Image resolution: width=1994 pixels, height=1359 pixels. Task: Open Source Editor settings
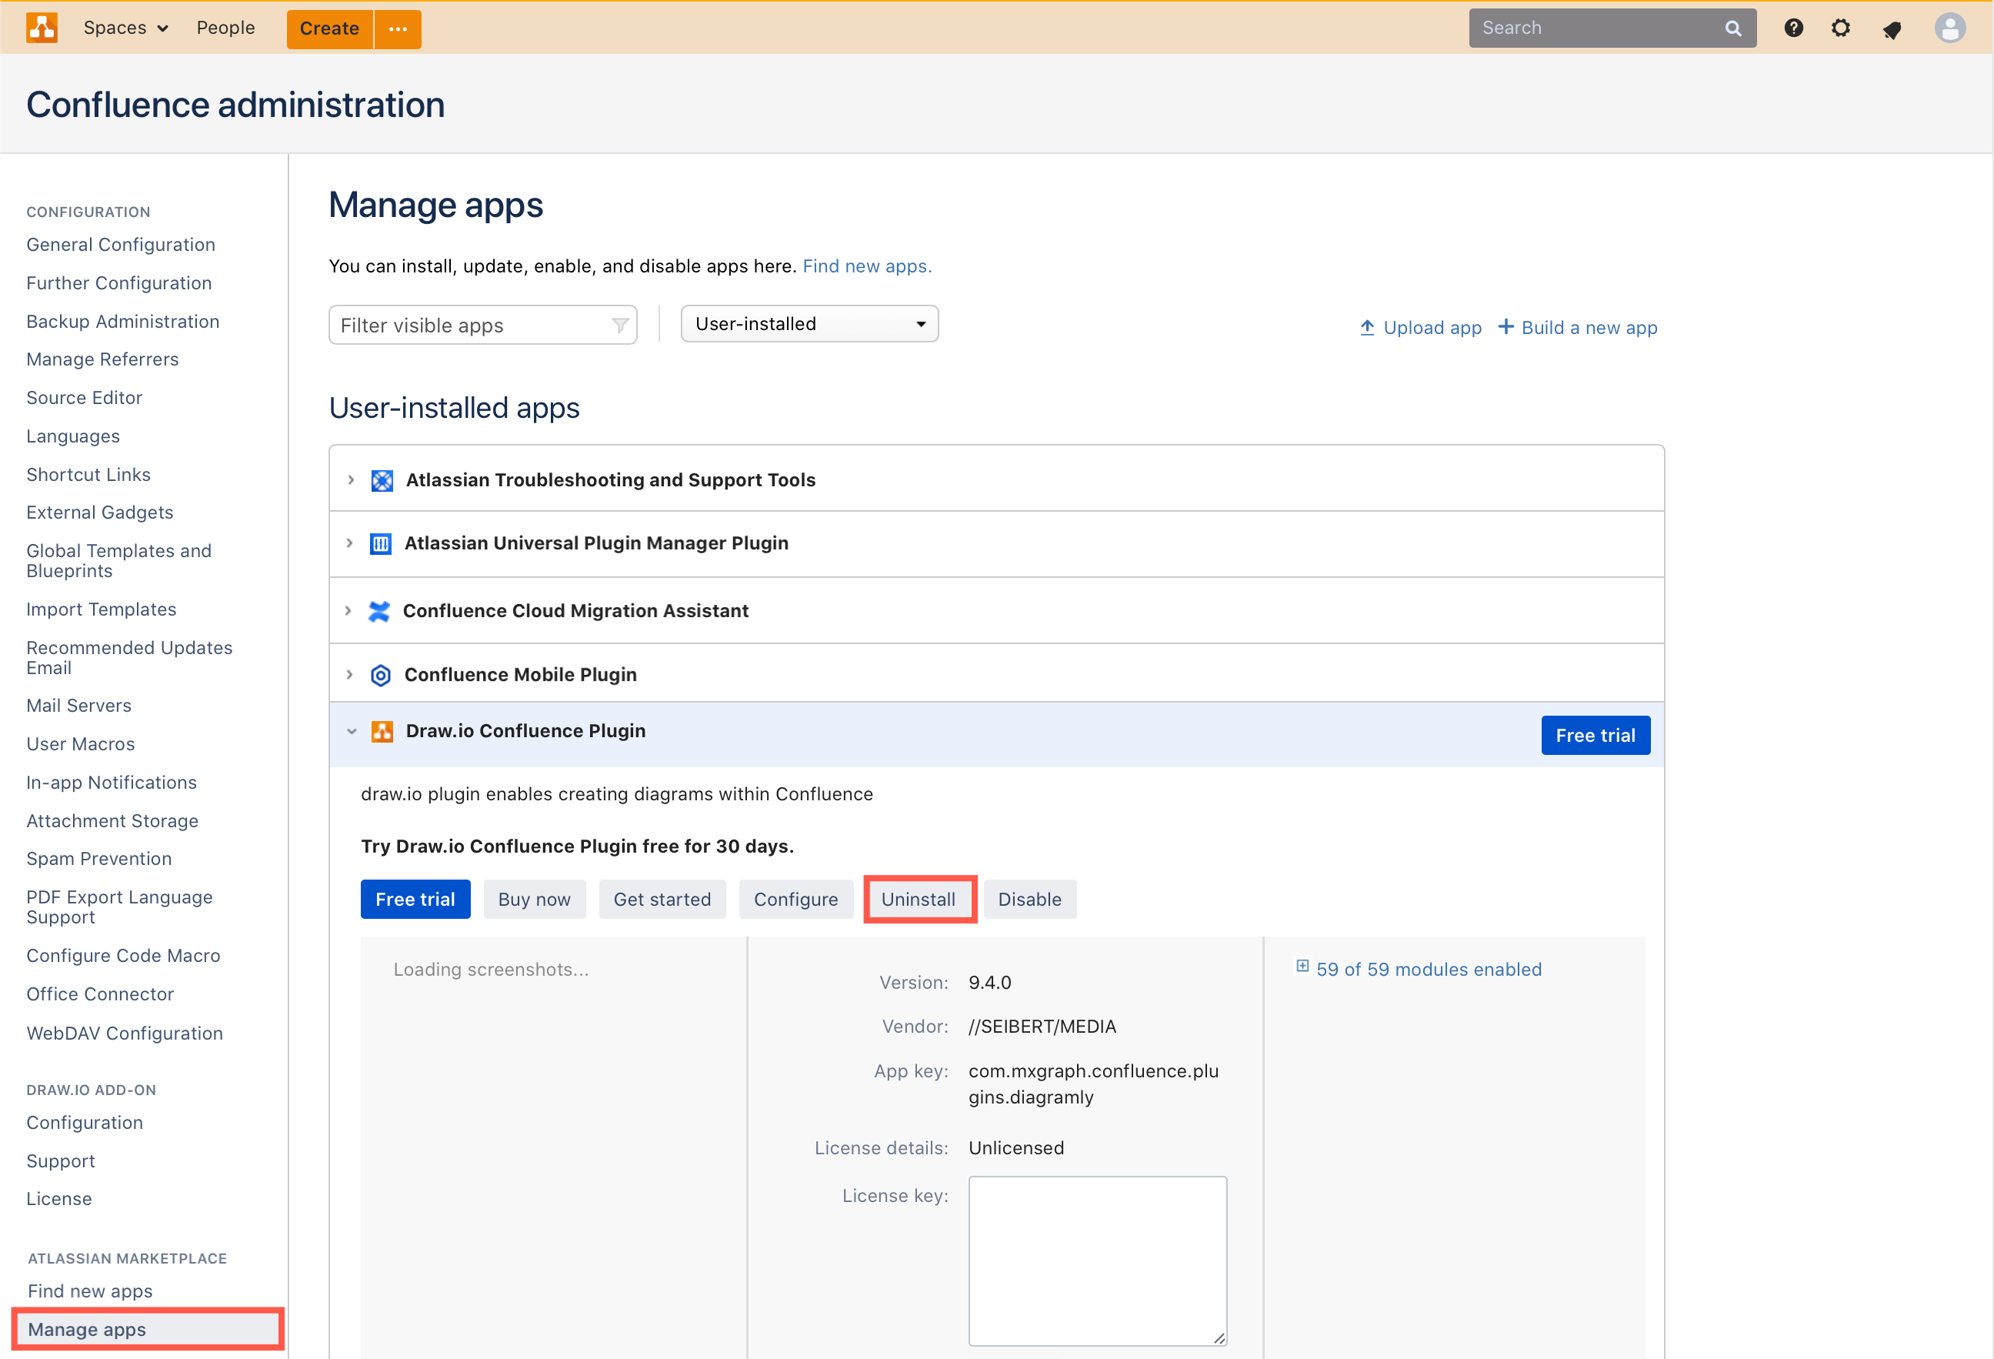[84, 398]
